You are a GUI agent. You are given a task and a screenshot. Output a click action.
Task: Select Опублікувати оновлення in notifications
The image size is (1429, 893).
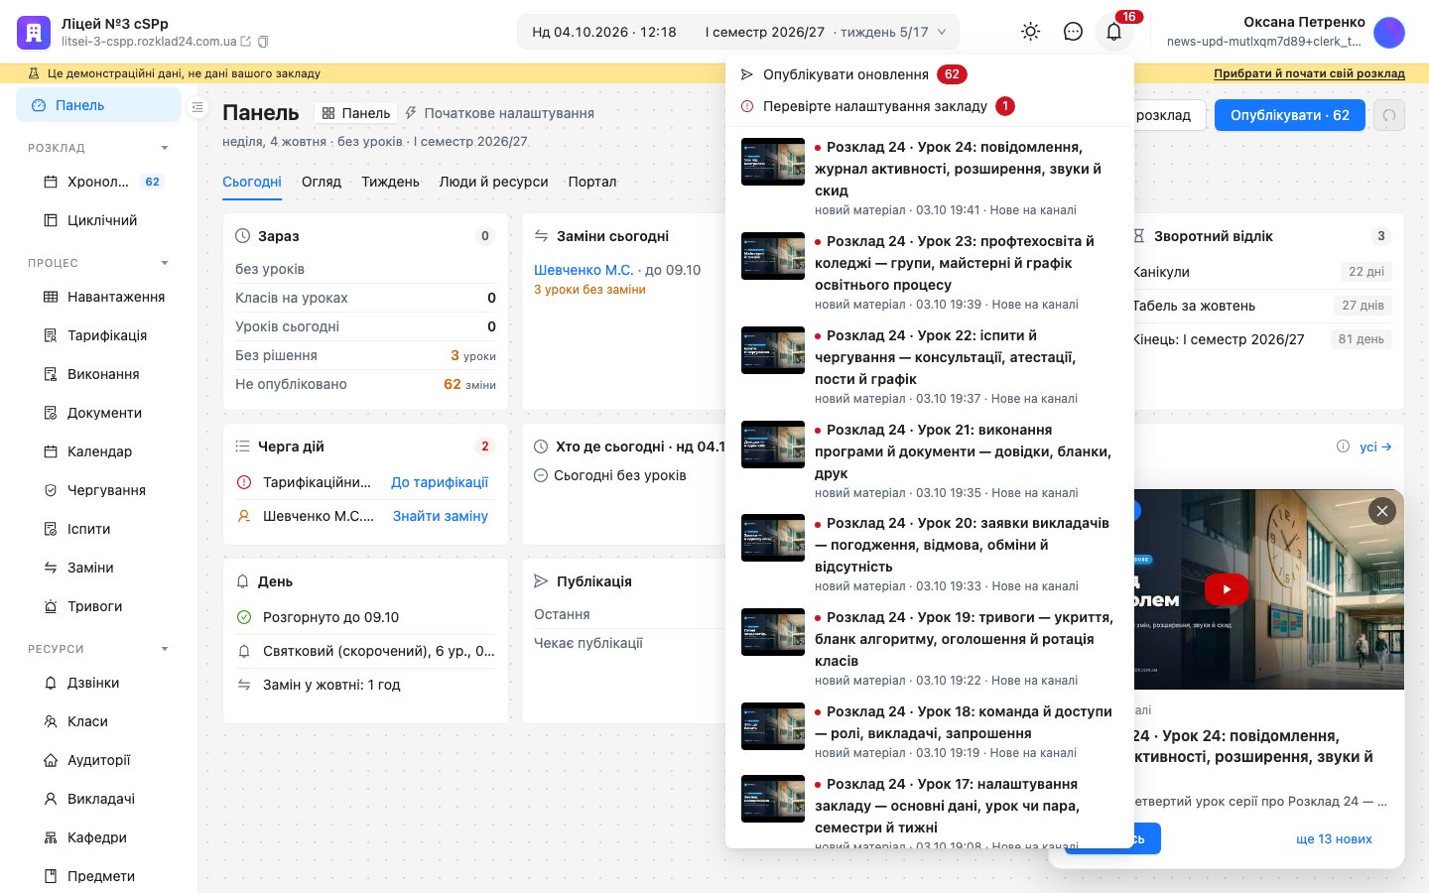(x=930, y=74)
